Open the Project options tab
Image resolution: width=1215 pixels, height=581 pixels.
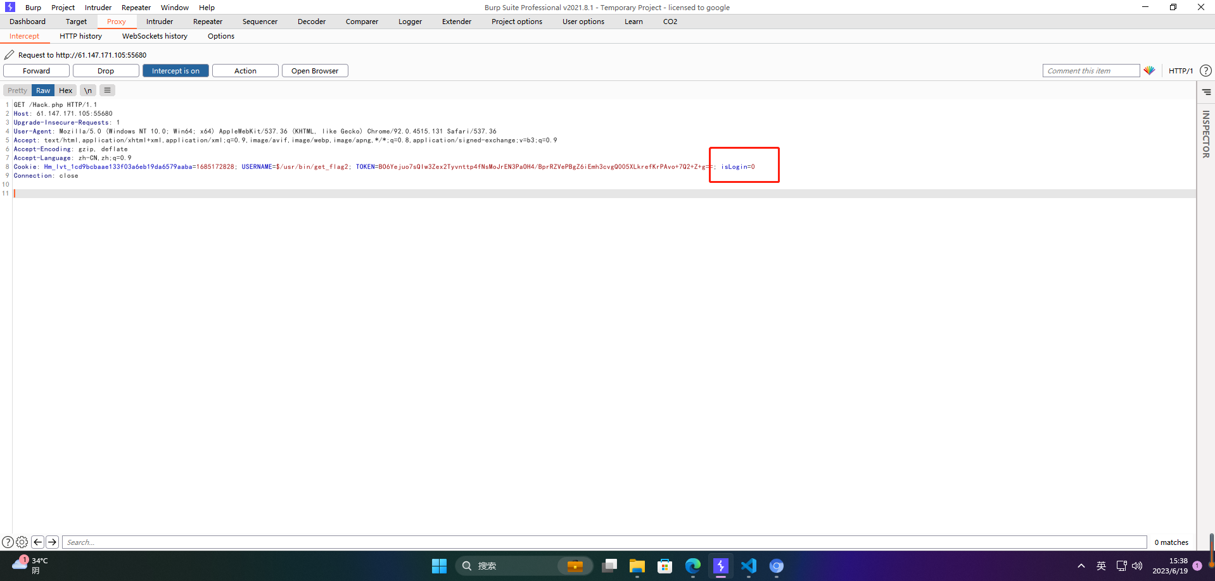(517, 22)
